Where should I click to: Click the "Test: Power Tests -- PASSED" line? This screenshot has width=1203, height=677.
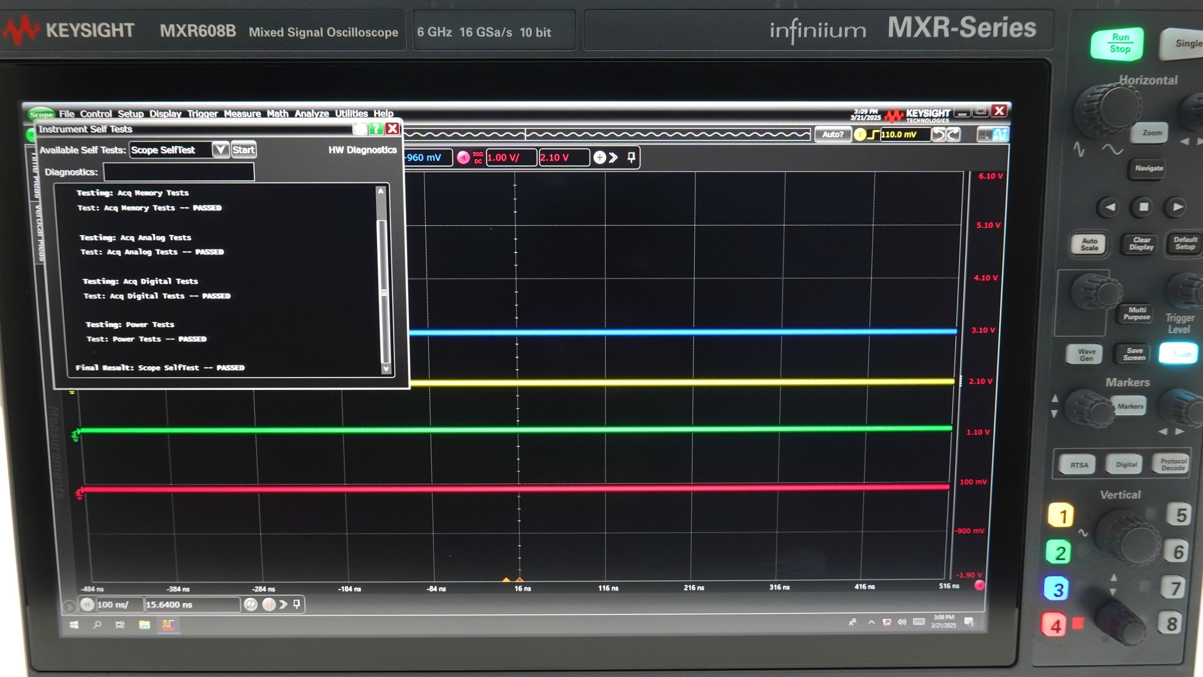click(x=146, y=339)
